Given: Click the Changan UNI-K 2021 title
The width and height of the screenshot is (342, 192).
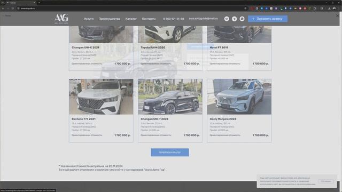Looking at the screenshot, I should click(85, 47).
